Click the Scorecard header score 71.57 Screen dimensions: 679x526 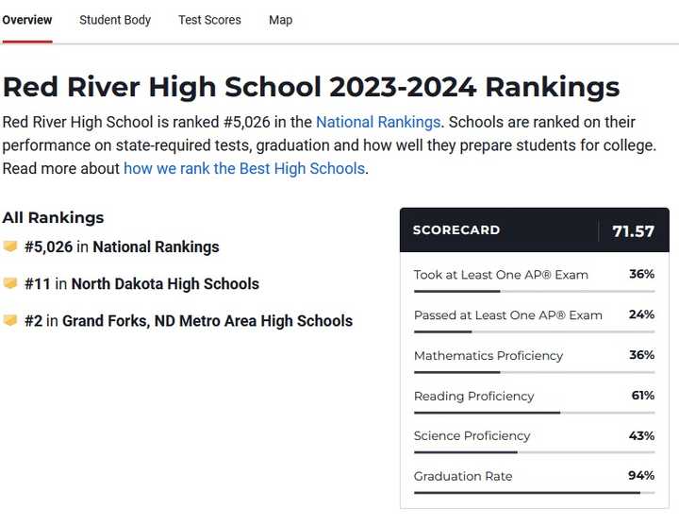coord(633,231)
